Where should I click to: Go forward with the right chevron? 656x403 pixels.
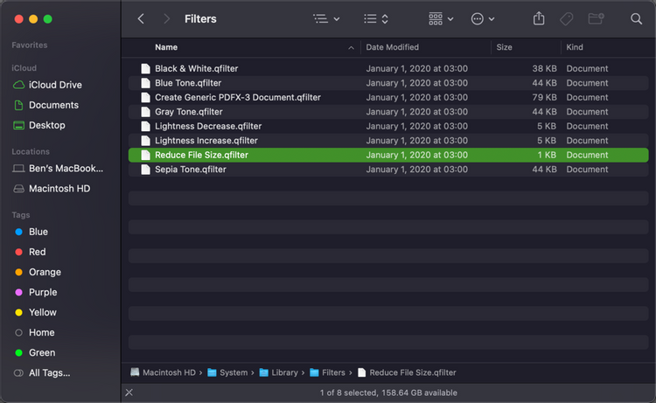pos(166,19)
